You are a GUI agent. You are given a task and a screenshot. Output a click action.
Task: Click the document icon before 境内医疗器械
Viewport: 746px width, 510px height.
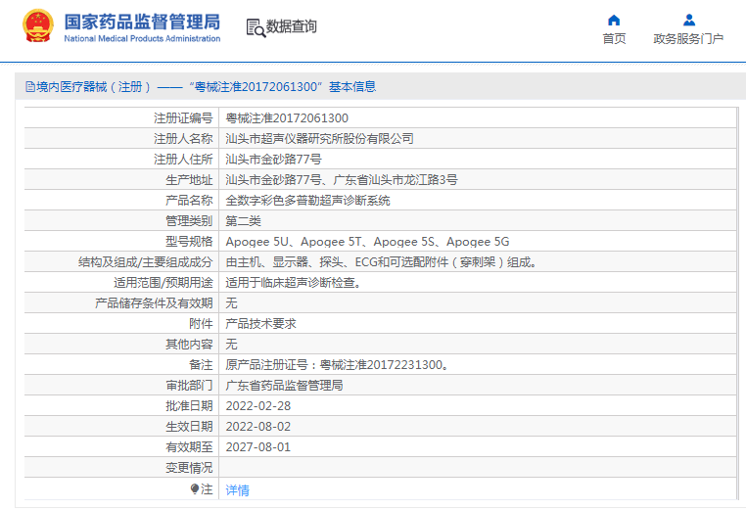[x=30, y=86]
